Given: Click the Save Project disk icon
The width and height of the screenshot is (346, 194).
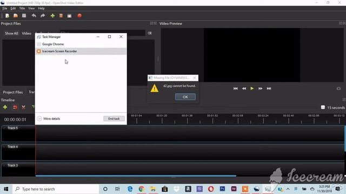Looking at the screenshot, I should point(24,16).
